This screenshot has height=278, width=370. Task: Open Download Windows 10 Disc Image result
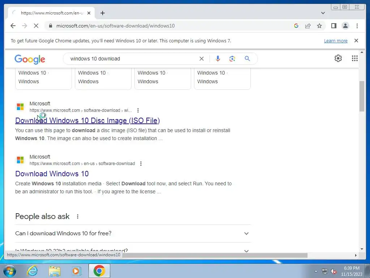(x=87, y=121)
